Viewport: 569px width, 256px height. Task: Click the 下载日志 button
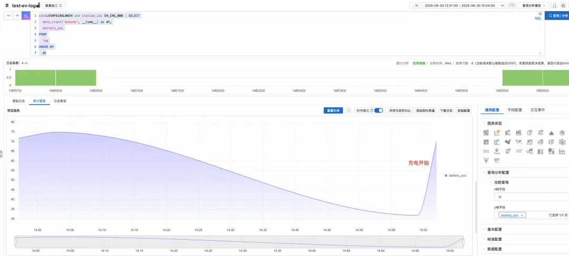(446, 110)
